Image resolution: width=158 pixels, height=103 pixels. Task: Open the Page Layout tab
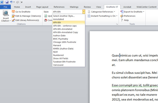[42, 7]
